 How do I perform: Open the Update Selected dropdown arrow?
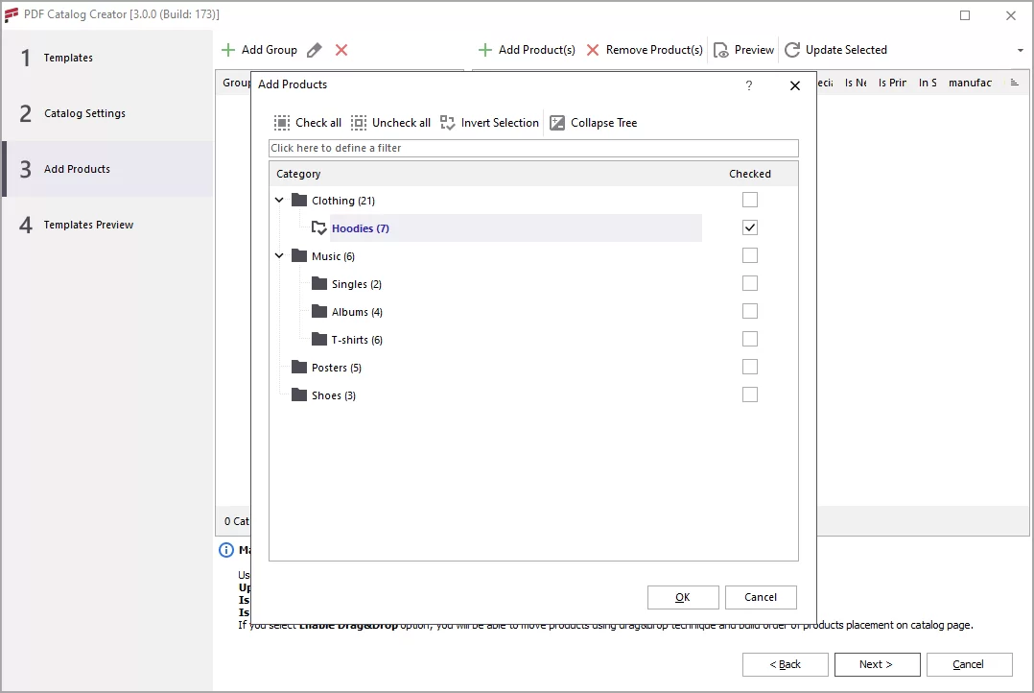[1022, 49]
